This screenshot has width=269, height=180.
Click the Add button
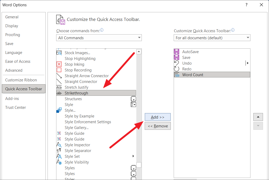coord(157,117)
